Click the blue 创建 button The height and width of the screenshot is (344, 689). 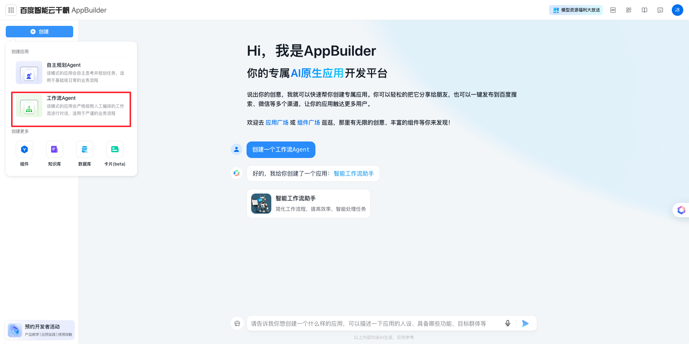tap(39, 32)
